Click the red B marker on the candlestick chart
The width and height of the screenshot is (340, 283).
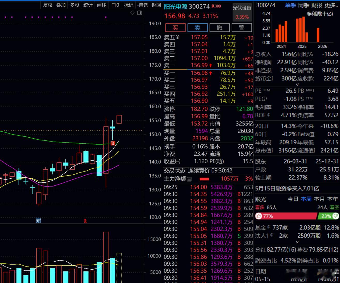tap(113, 143)
